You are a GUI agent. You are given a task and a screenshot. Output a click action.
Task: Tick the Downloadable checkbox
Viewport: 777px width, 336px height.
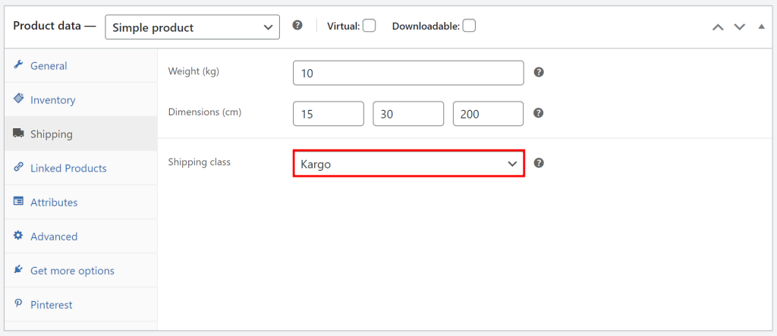pos(469,26)
